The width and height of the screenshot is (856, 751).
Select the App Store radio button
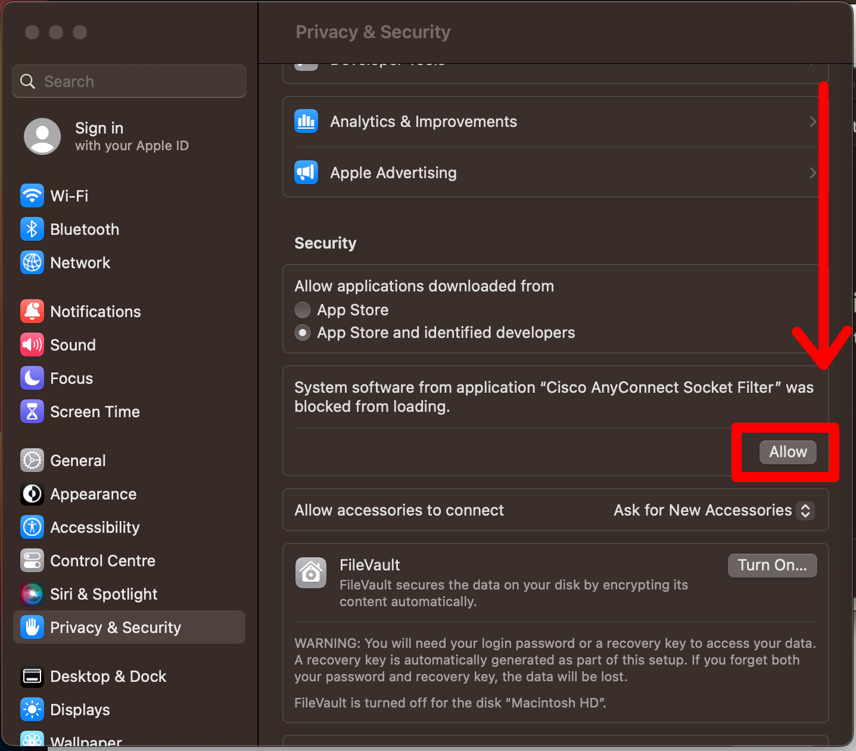[303, 310]
